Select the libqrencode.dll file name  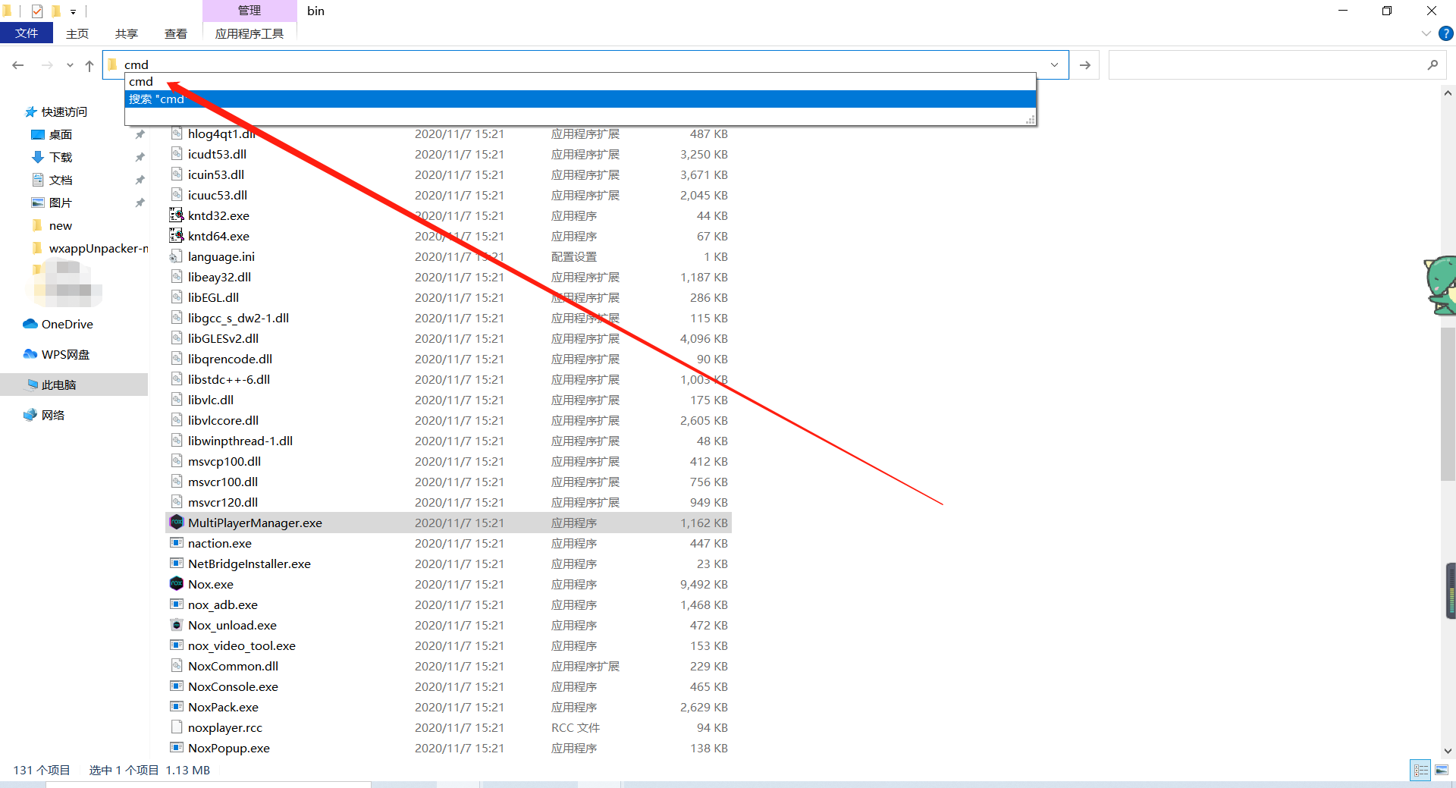coord(230,359)
